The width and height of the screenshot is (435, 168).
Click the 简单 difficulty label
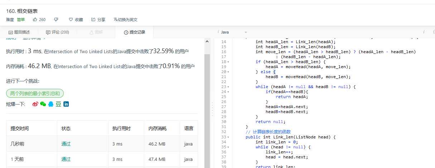tap(21, 20)
